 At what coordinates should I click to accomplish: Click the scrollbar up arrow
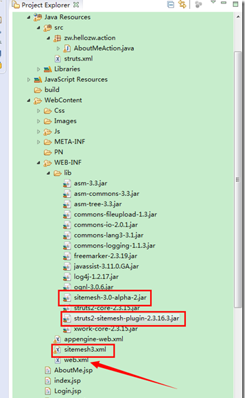[238, 17]
